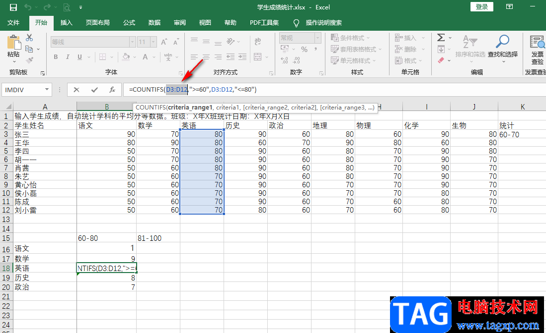The width and height of the screenshot is (546, 333).
Task: Click the Cut scissors icon
Action: [x=29, y=38]
